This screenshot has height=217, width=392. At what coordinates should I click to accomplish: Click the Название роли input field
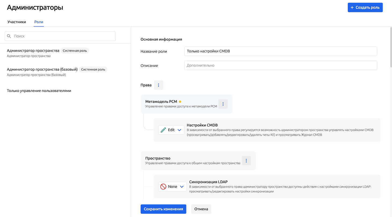tap(280, 51)
